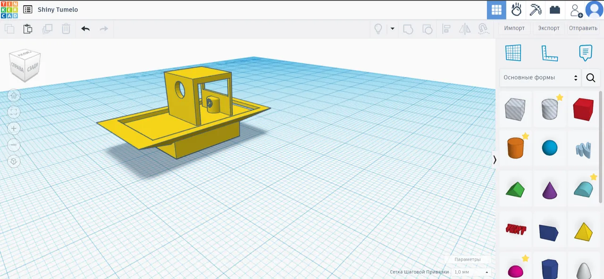Open the Отправить menu
Viewport: 604px width, 279px height.
coord(583,28)
